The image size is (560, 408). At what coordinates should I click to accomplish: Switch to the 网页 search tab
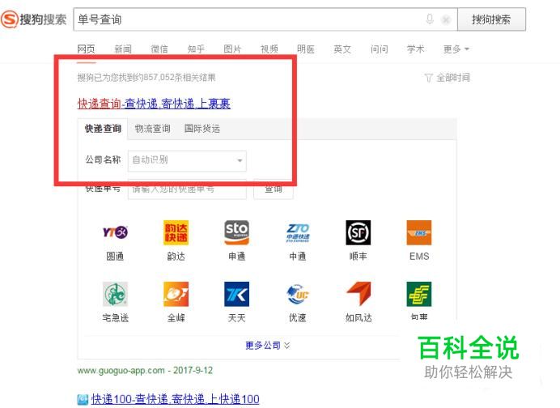[x=86, y=49]
